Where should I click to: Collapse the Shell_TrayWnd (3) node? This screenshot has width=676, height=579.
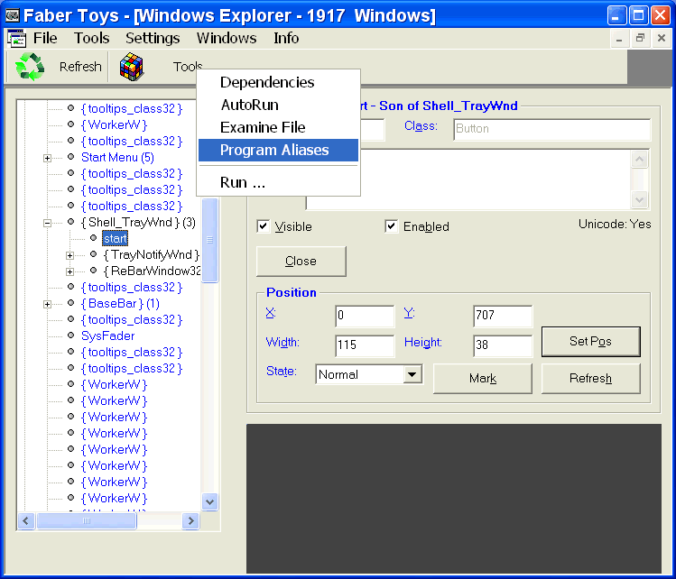48,223
